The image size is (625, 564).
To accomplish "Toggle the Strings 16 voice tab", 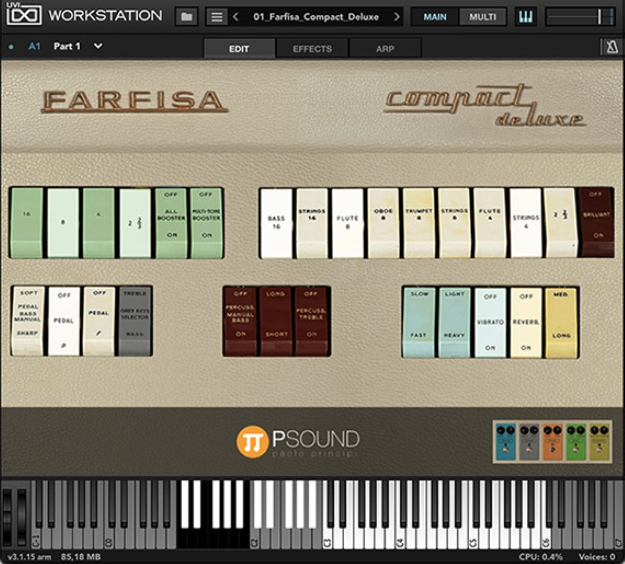I will click(312, 223).
